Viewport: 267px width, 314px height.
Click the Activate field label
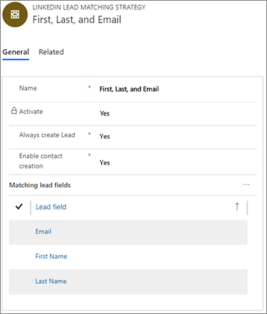point(31,111)
